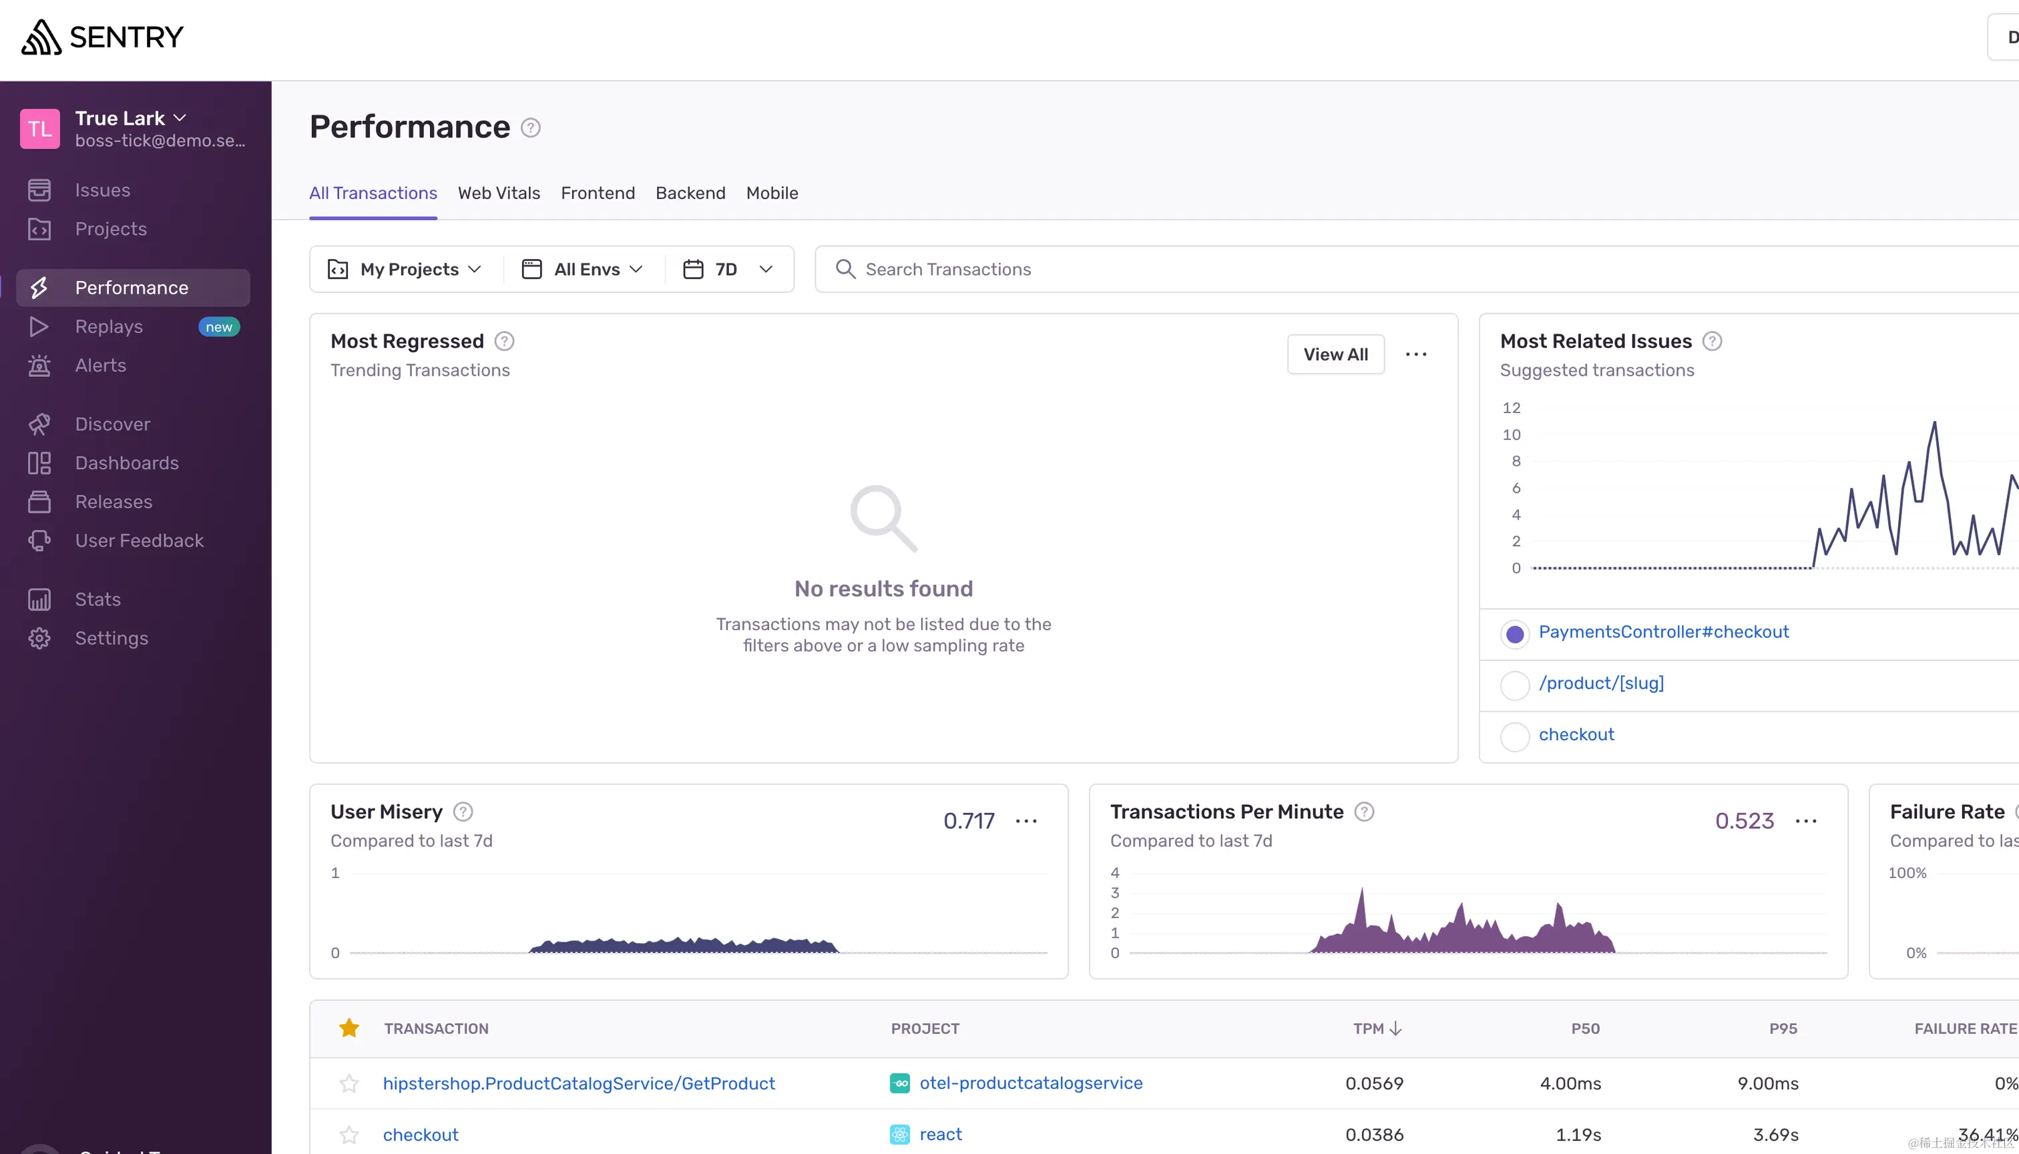
Task: Select the /product/[slug] radio button
Action: pos(1514,685)
